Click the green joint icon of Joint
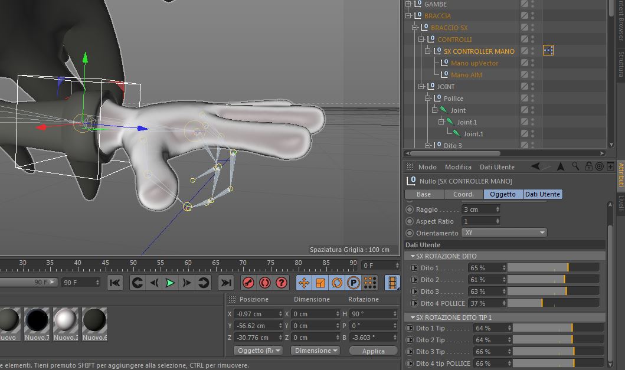Screen dimensions: 625x370 click(x=444, y=110)
